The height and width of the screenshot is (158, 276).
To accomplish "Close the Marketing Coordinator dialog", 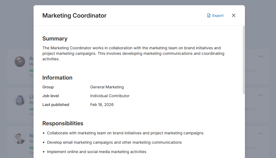I will [234, 15].
